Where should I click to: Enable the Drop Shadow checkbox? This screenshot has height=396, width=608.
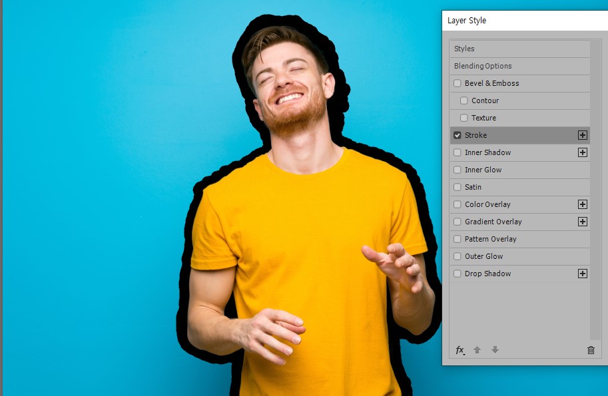tap(457, 274)
